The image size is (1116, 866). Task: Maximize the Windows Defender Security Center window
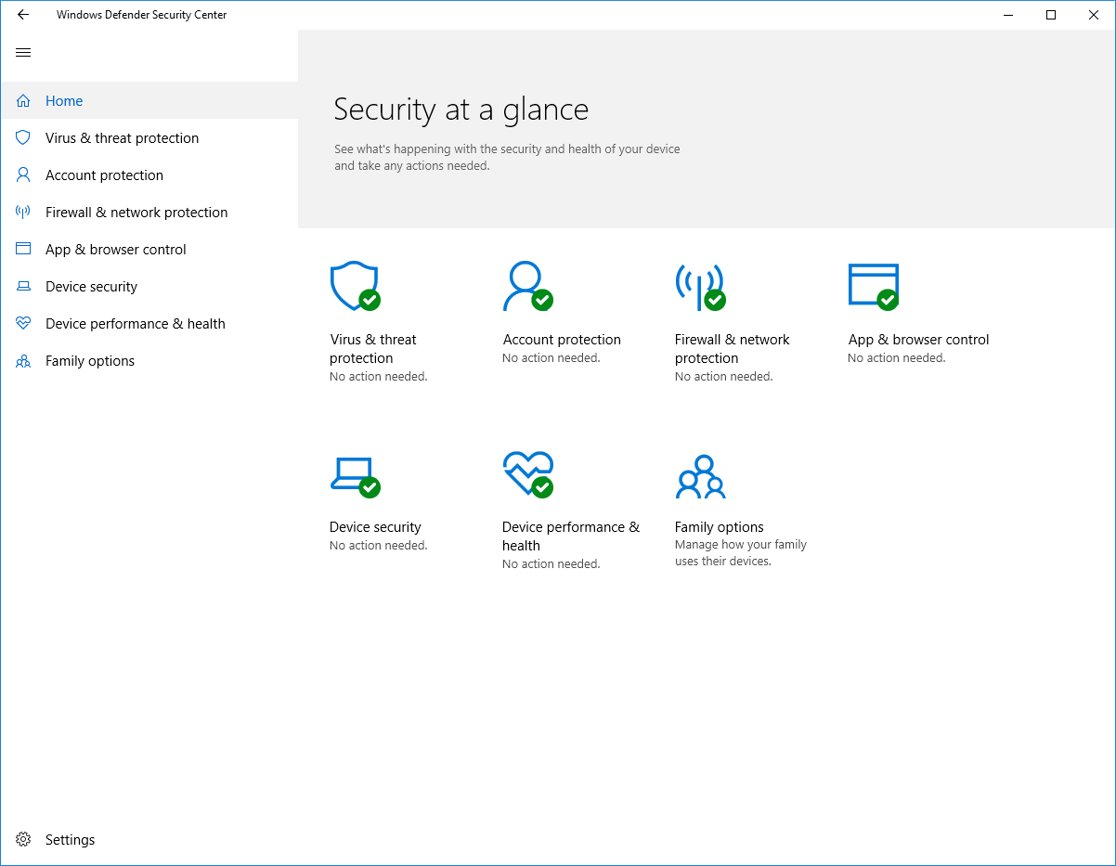(1050, 15)
